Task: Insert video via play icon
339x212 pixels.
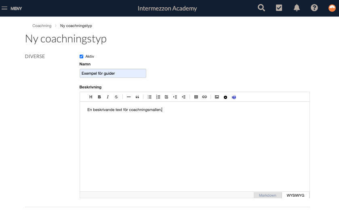Action: coord(225,97)
